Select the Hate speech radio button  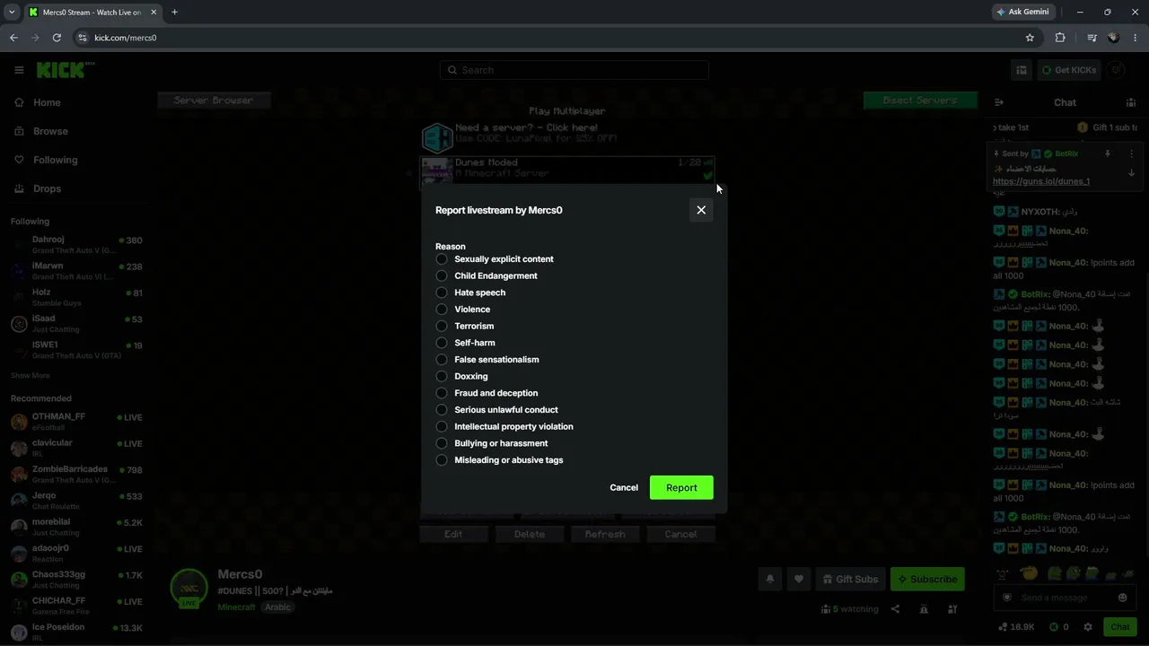(x=442, y=292)
